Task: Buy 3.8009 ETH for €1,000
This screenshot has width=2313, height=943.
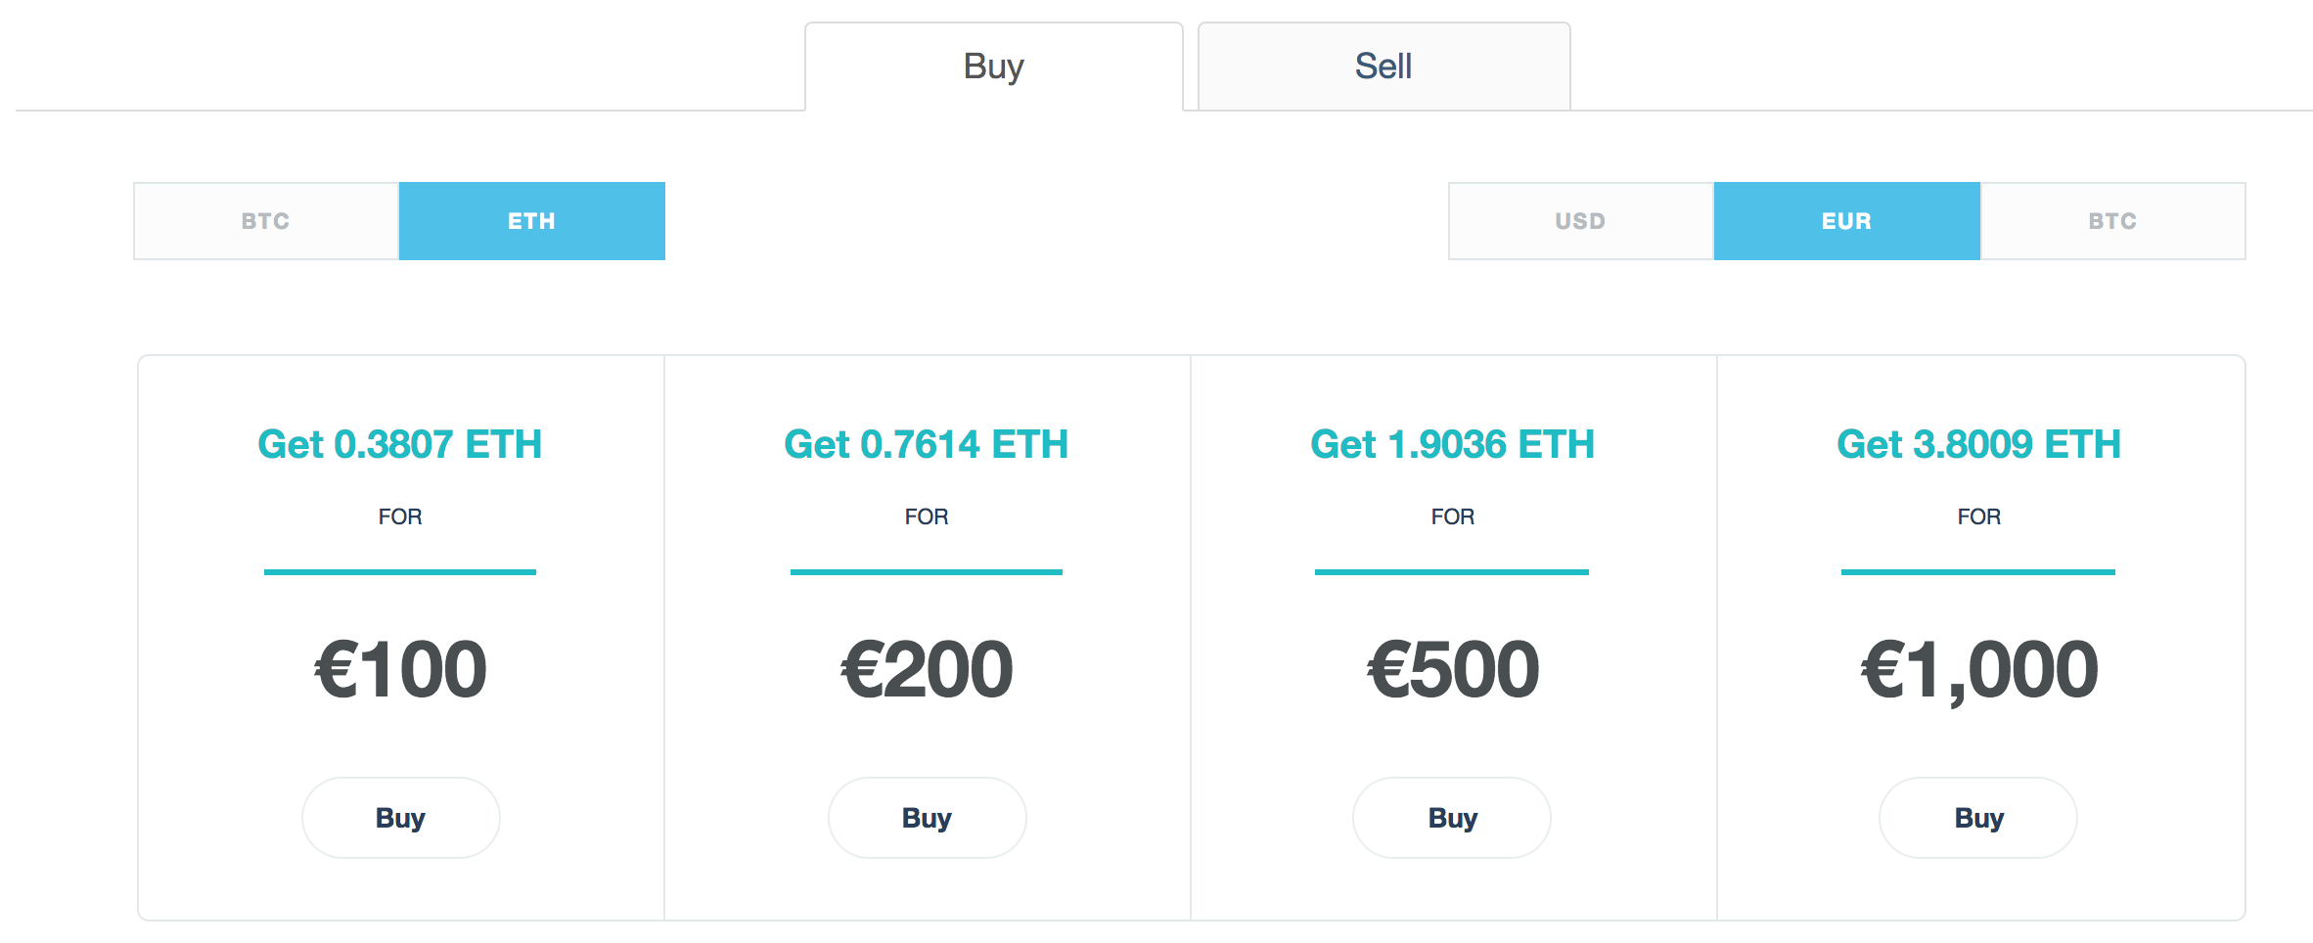Action: pyautogui.click(x=1977, y=818)
